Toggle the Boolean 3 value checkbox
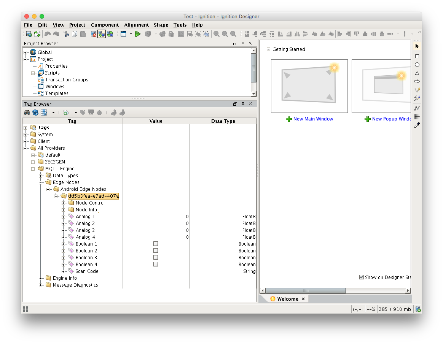 tap(156, 257)
